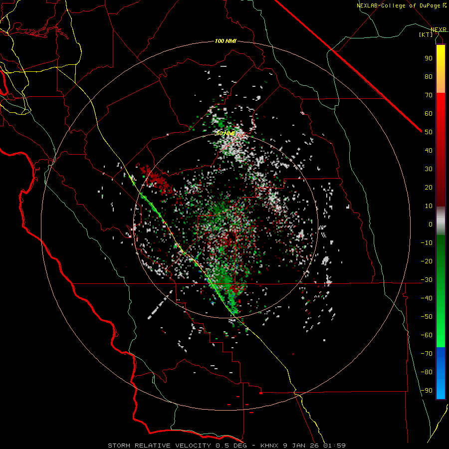449x449 pixels.
Task: Click the 10 value on velocity scale
Action: (x=429, y=206)
